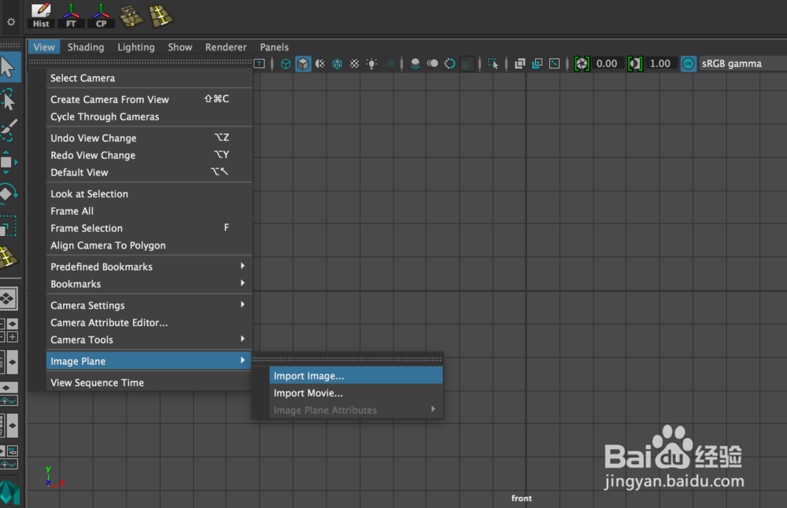Click the CP center pivot shelf icon
This screenshot has width=787, height=508.
pos(101,16)
